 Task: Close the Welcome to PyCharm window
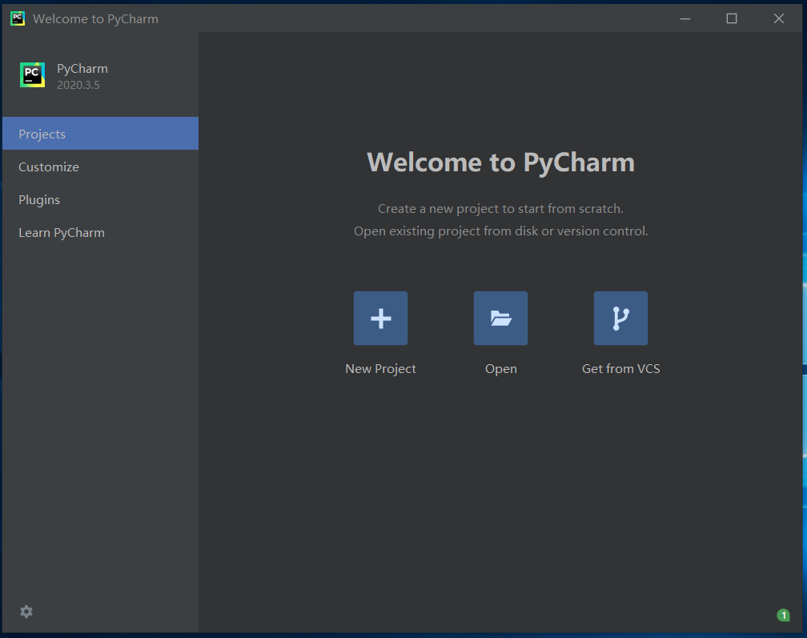(x=779, y=18)
